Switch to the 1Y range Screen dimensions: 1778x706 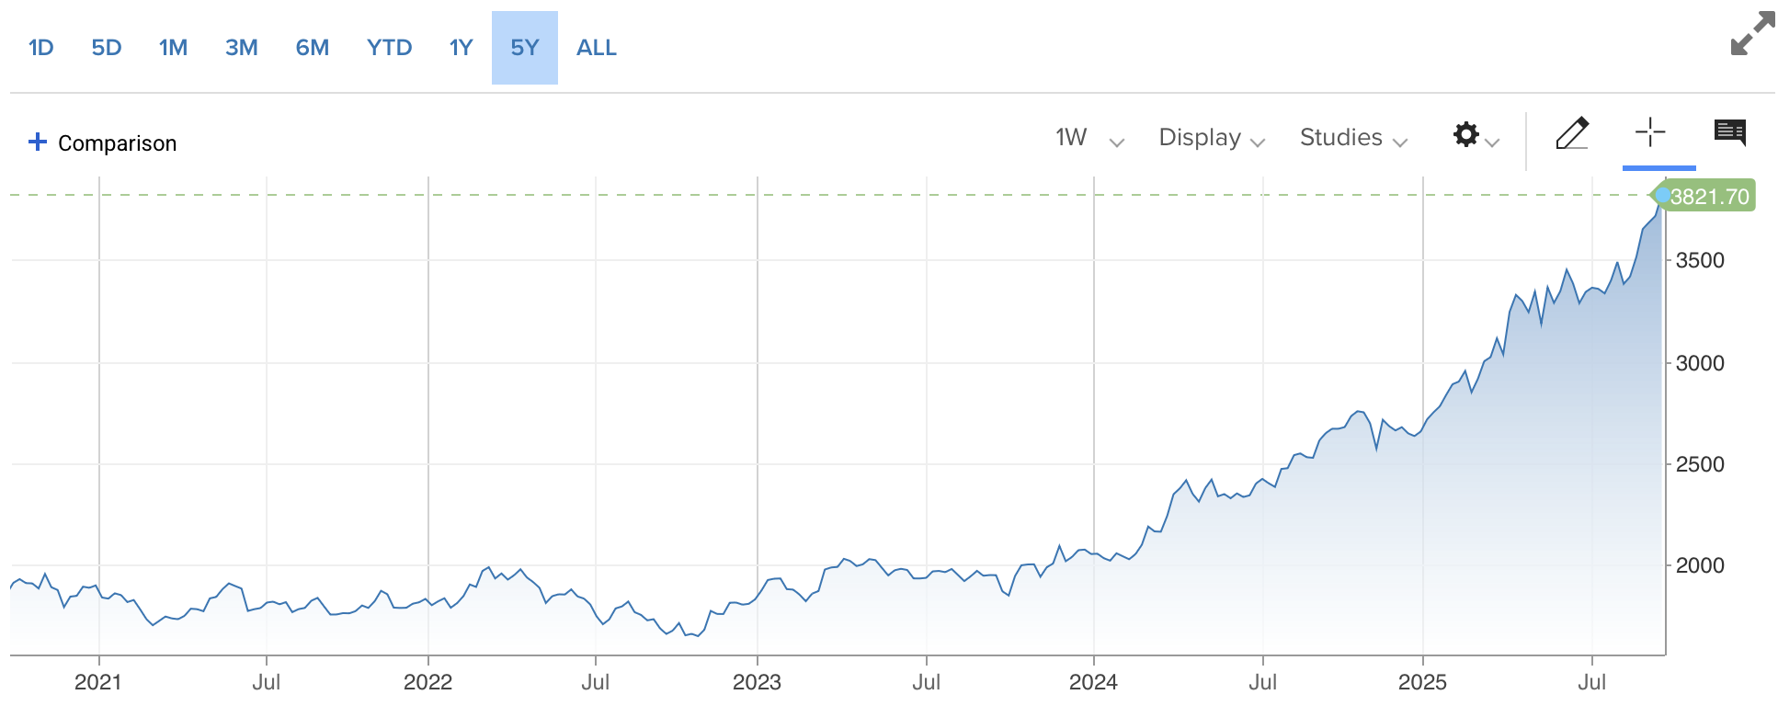(x=461, y=48)
